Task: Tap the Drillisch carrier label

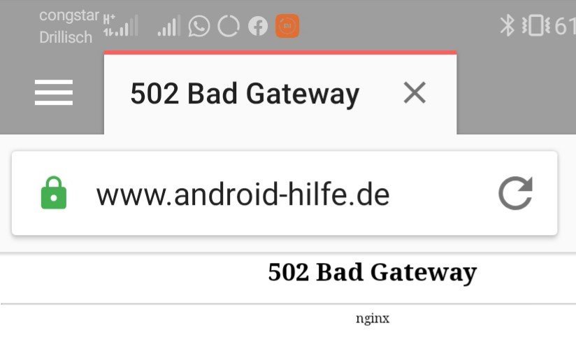Action: pyautogui.click(x=66, y=37)
